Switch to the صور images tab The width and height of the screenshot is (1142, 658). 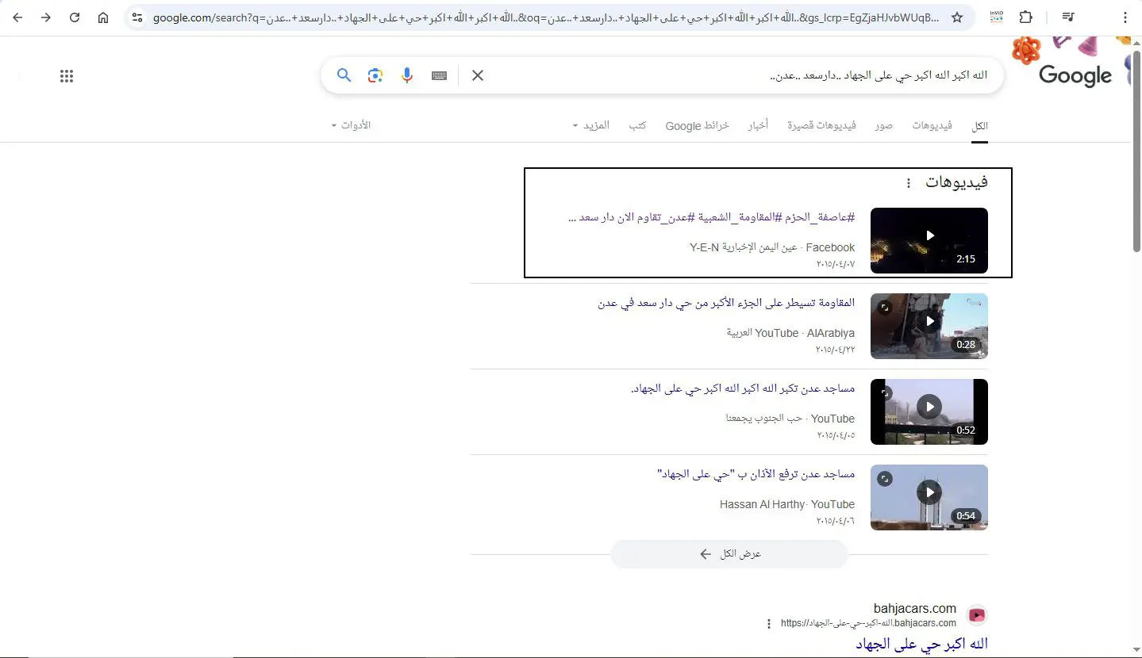[884, 125]
